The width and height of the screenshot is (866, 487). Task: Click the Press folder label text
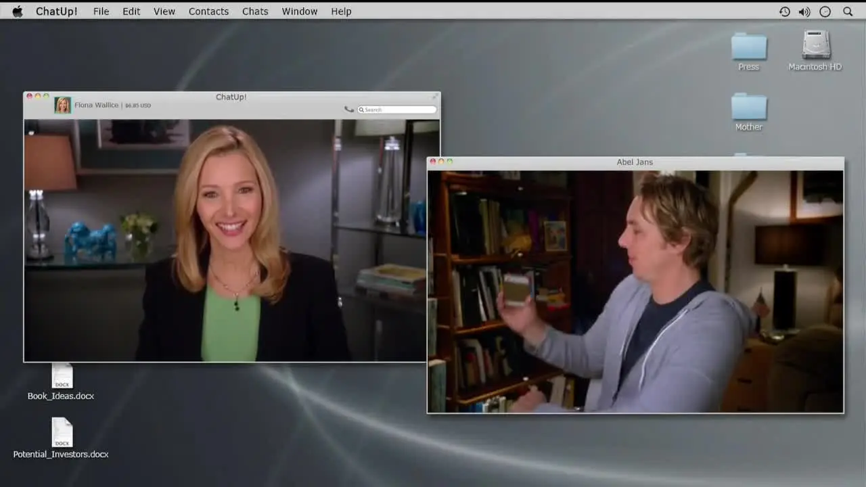click(x=749, y=67)
